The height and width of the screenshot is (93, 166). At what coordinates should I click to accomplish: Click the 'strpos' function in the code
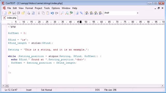point(53,56)
